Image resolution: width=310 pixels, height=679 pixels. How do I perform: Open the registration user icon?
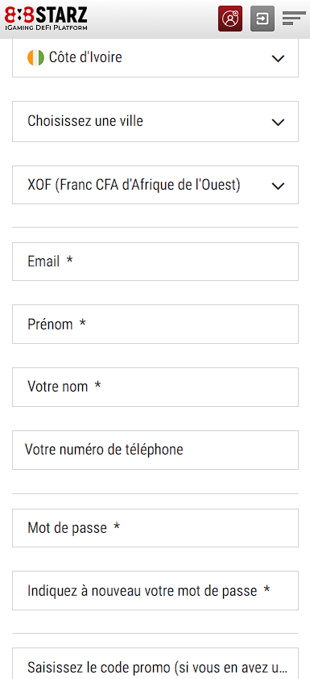pos(230,19)
